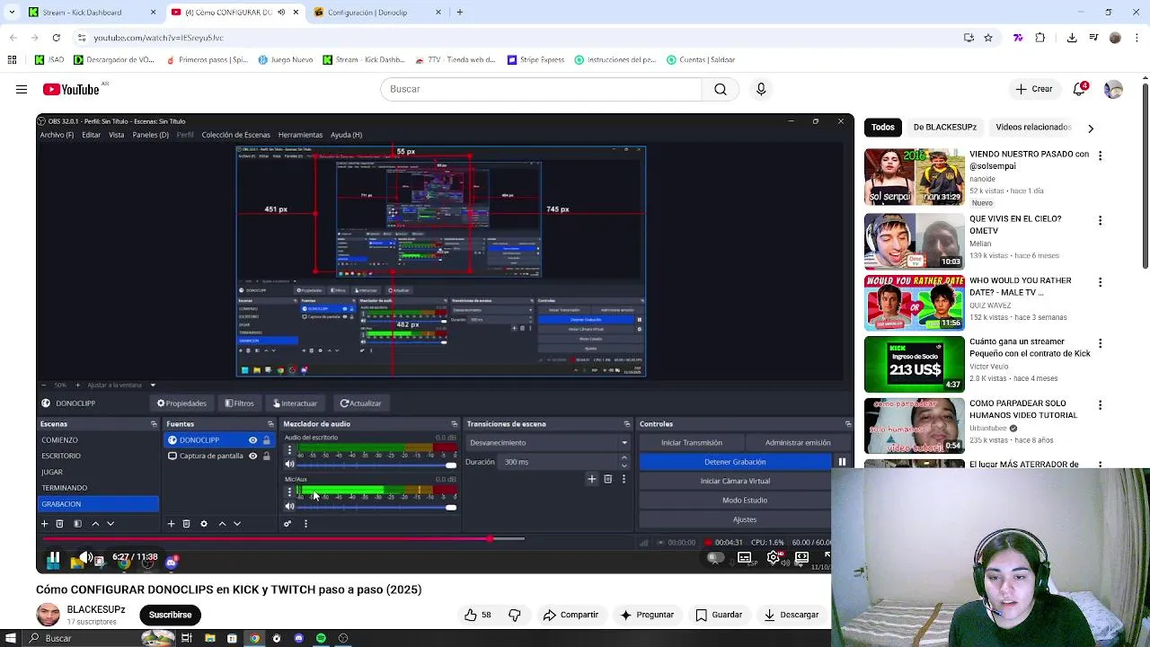The width and height of the screenshot is (1150, 647).
Task: Select the De BLACKESUPz chip
Action: click(x=944, y=128)
